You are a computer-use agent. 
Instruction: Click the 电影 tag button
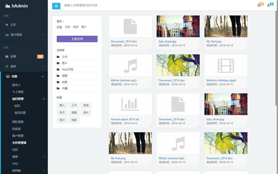coord(74,120)
